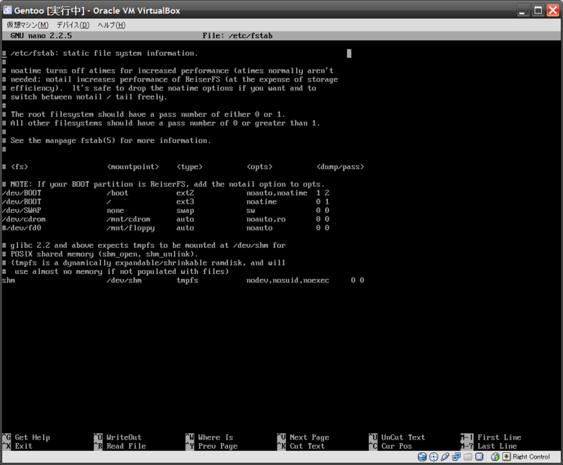The height and width of the screenshot is (465, 563).
Task: Click the text cursor block on first line
Action: (349, 53)
